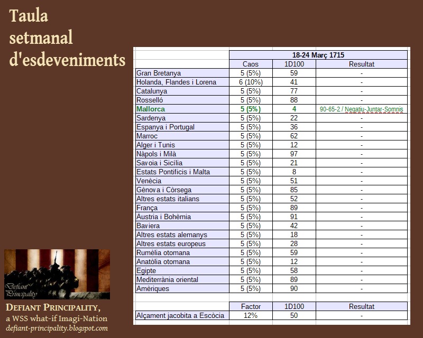This screenshot has width=423, height=338.
Task: Select the 1D100 value '62' for Marroc
Action: (x=294, y=136)
